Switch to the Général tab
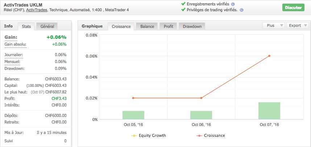The width and height of the screenshot is (311, 147). (x=47, y=26)
